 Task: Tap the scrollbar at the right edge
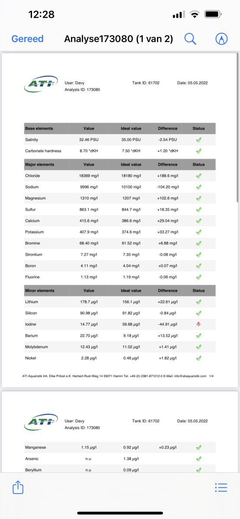click(238, 128)
